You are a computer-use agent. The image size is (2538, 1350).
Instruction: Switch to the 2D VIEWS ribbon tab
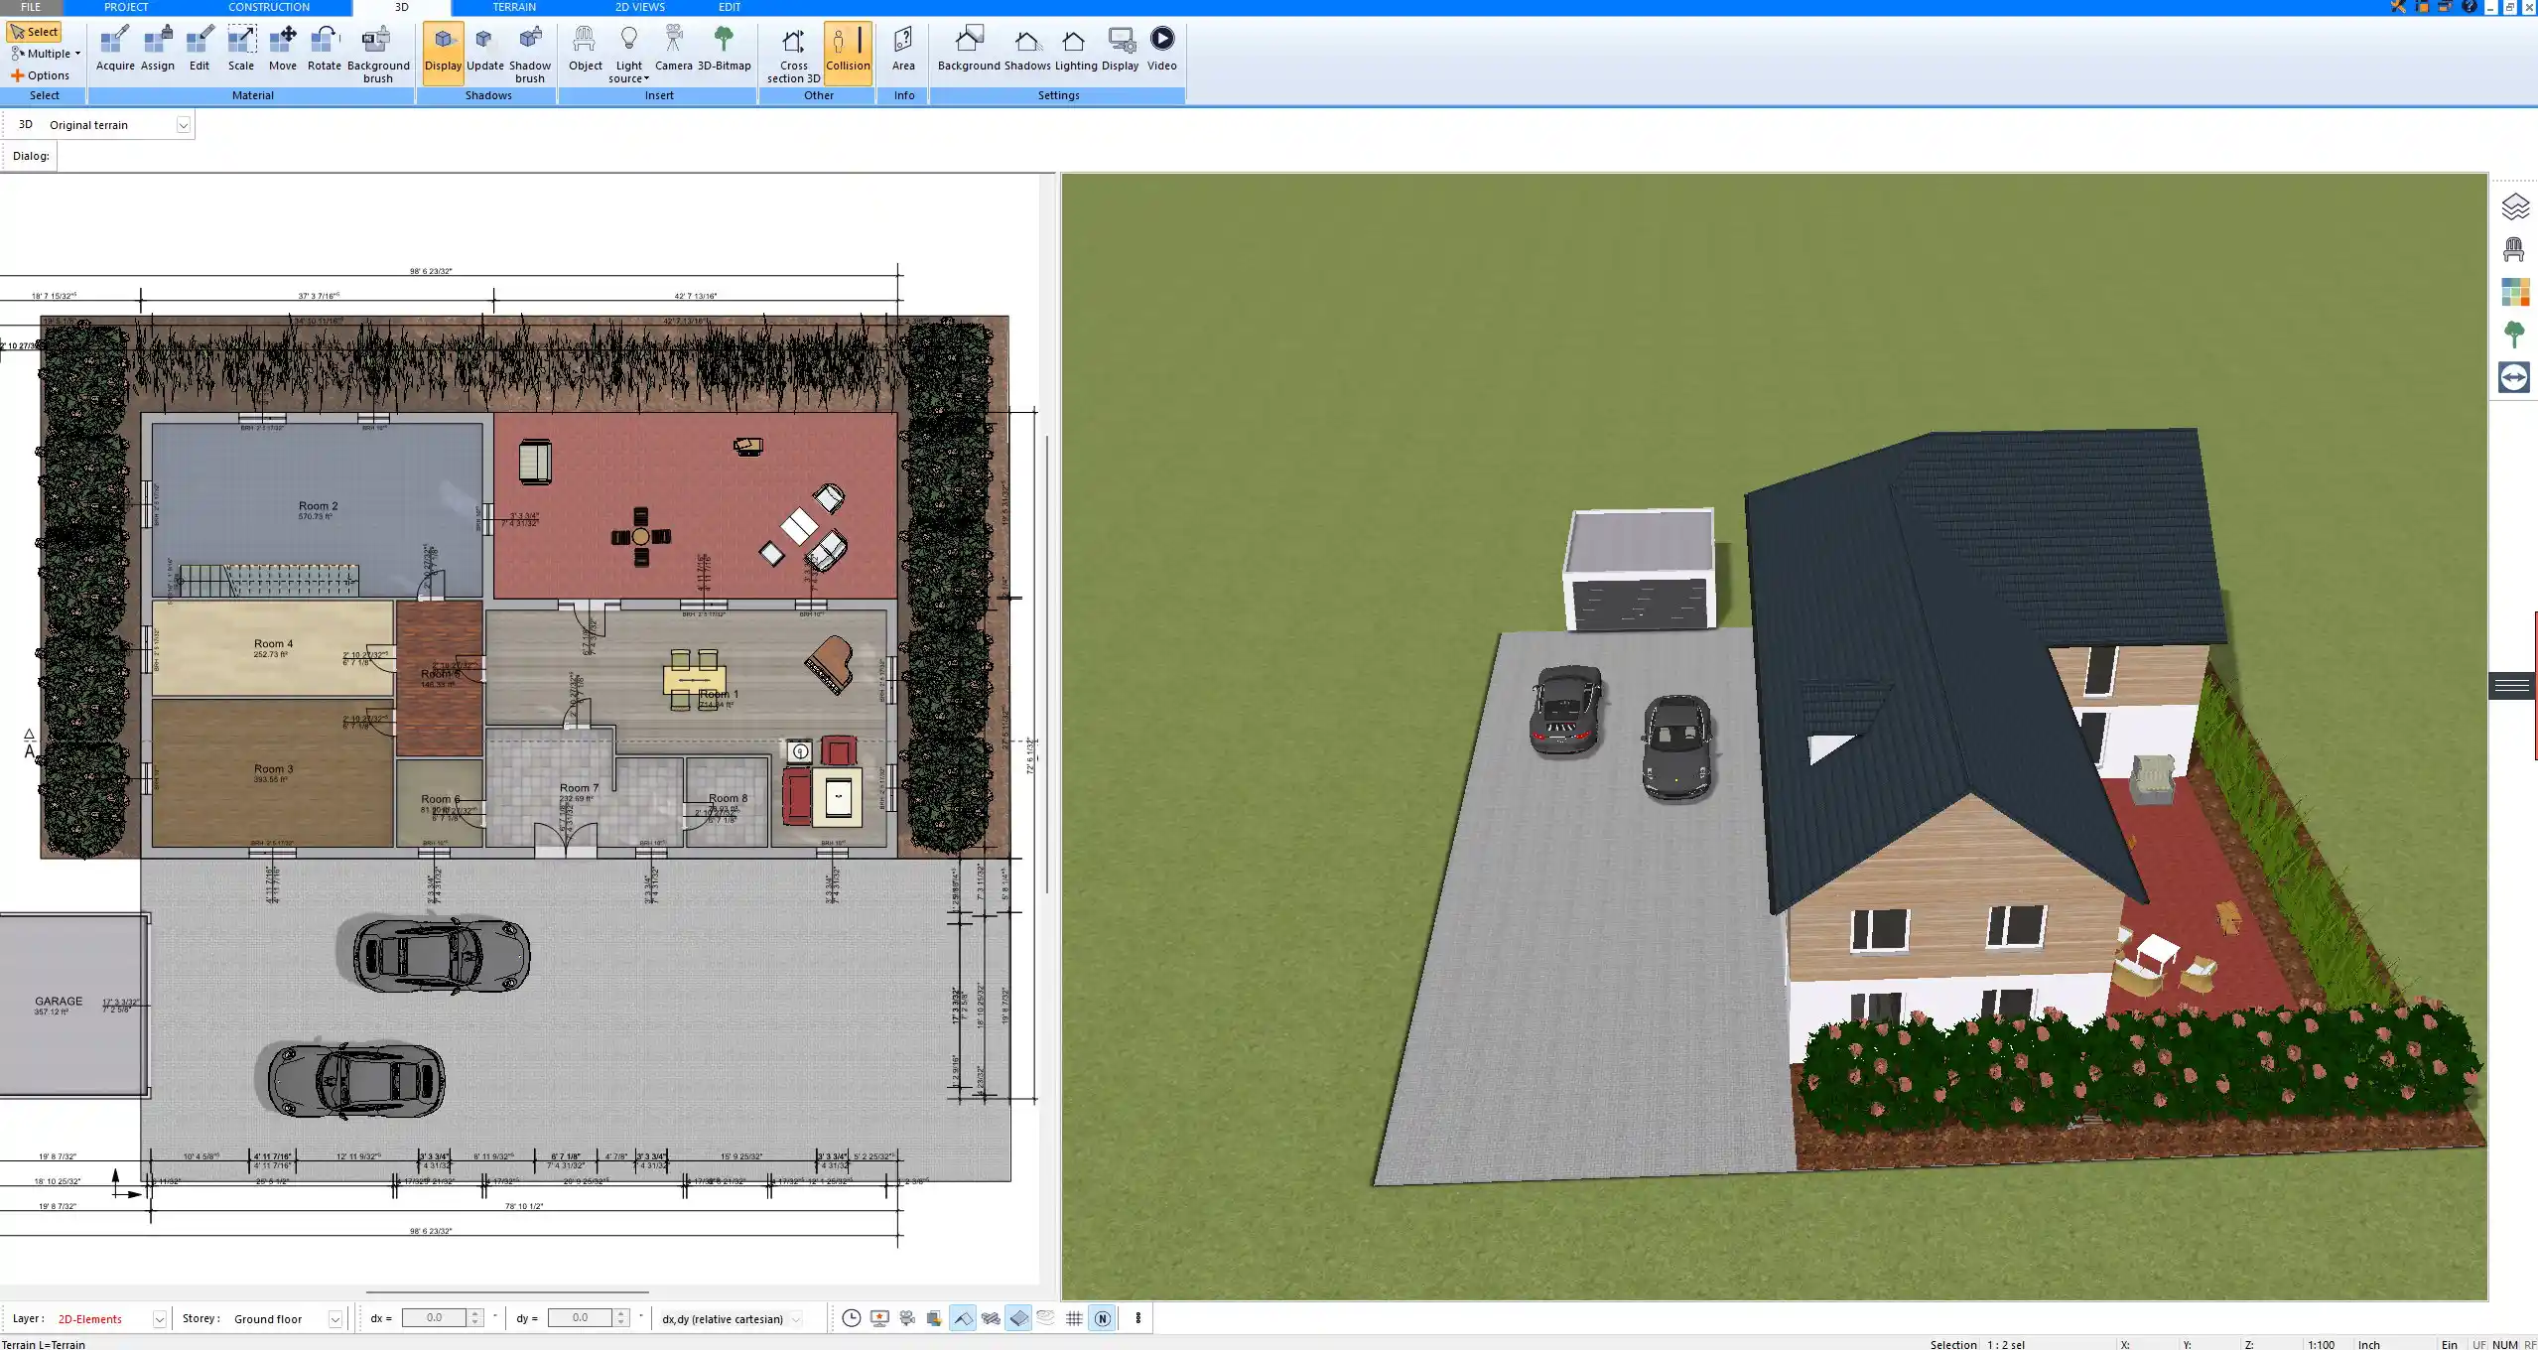pos(638,7)
